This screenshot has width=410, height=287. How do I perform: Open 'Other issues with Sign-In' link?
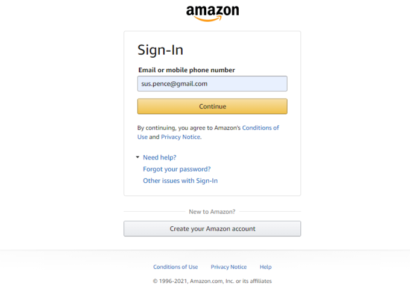coord(180,181)
